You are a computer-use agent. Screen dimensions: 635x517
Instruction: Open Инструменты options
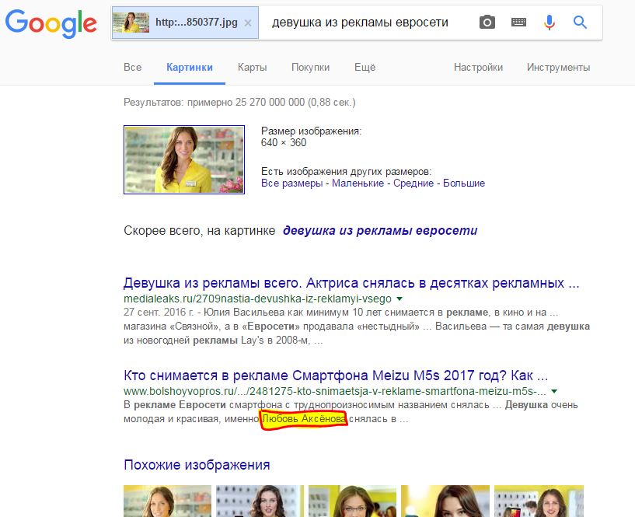559,68
